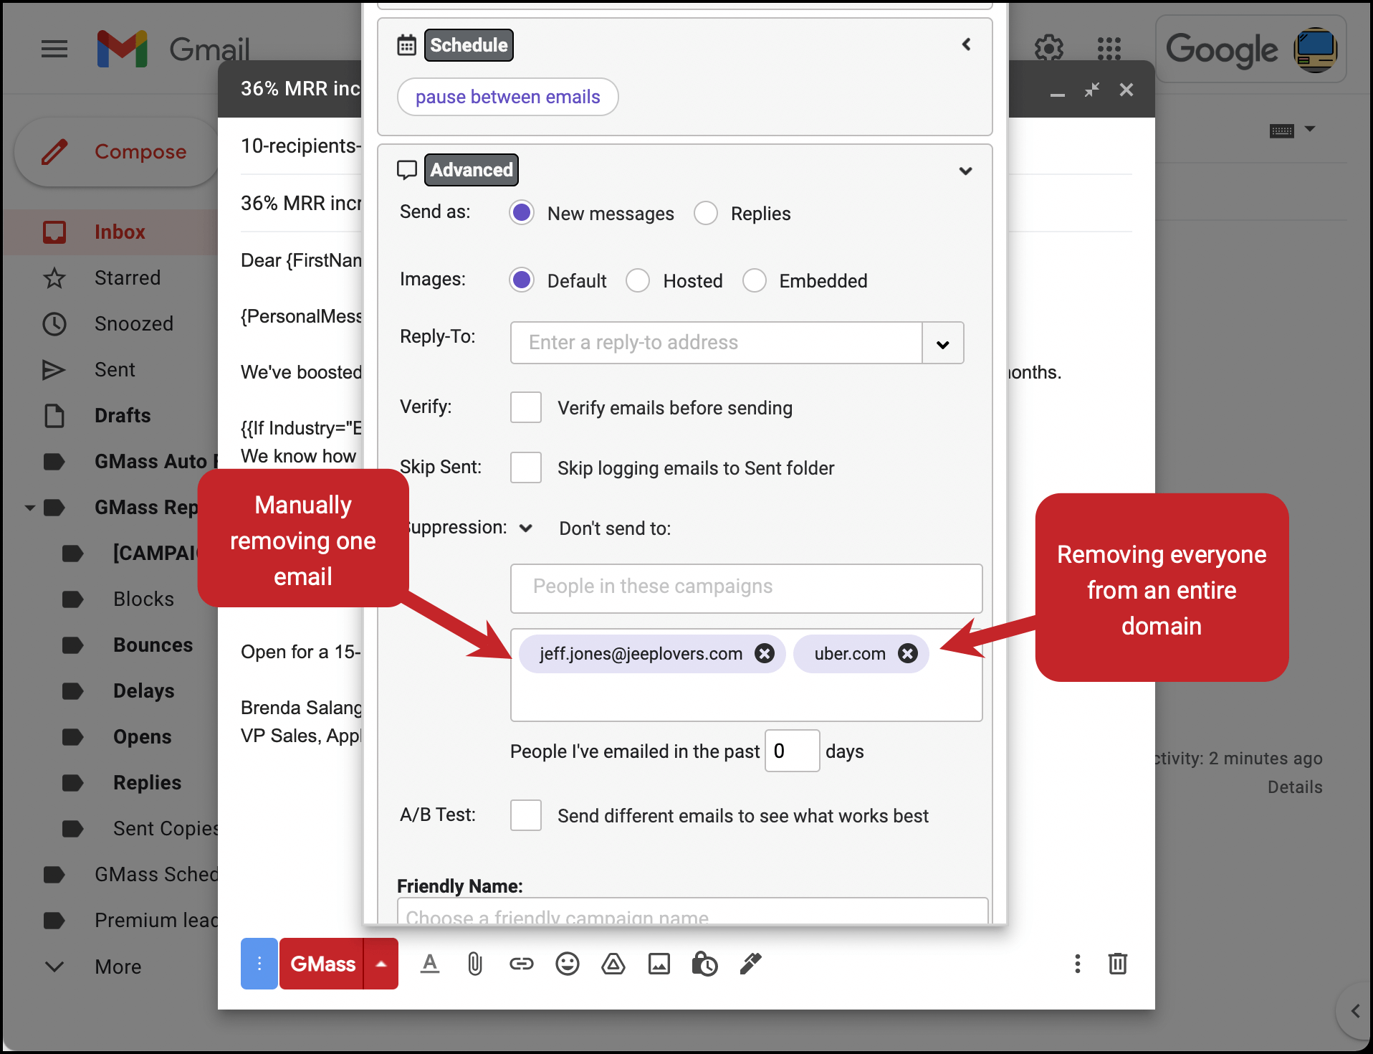Select New messages radio button

(522, 213)
